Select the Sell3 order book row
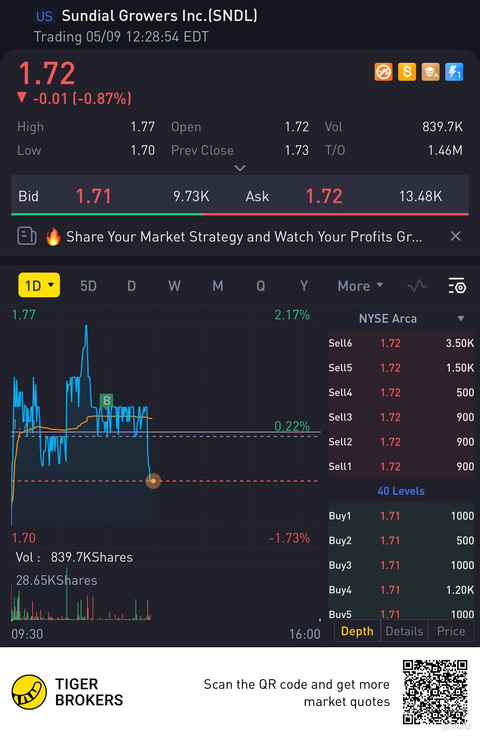 point(401,417)
